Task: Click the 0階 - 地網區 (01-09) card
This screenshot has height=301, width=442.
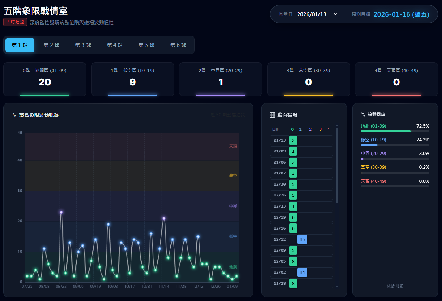Action: point(45,79)
